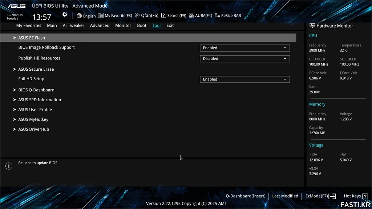Expand ASUS EZ Flash arrow
This screenshot has height=209, width=372.
pos(15,38)
